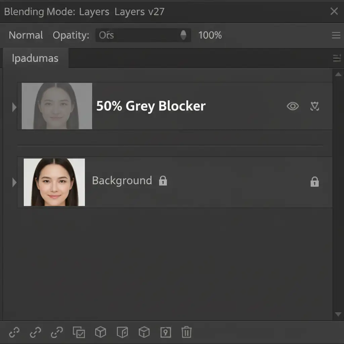Click the Opacity slider handle
The width and height of the screenshot is (344, 344).
[183, 35]
